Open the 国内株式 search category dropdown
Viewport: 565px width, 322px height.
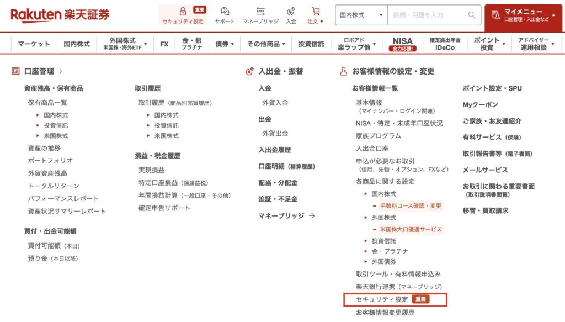pyautogui.click(x=361, y=15)
